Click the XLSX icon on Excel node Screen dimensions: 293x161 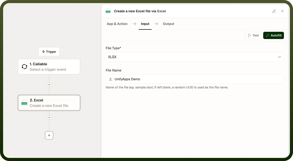pos(24,103)
